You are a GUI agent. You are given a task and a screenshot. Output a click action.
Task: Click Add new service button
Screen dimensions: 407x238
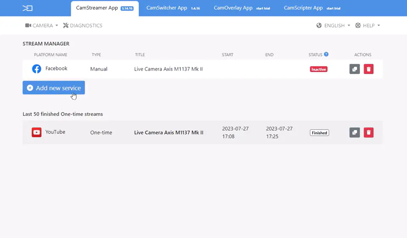coord(54,88)
